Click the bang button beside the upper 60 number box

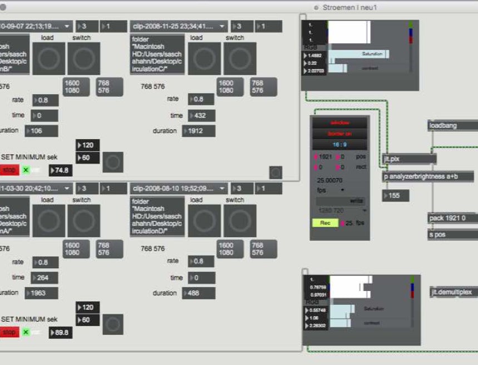coord(113,162)
